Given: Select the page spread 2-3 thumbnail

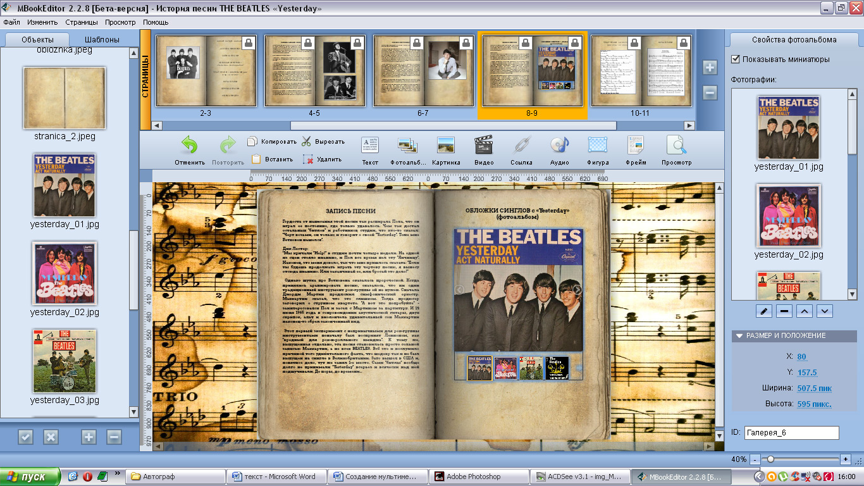Looking at the screenshot, I should tap(206, 71).
